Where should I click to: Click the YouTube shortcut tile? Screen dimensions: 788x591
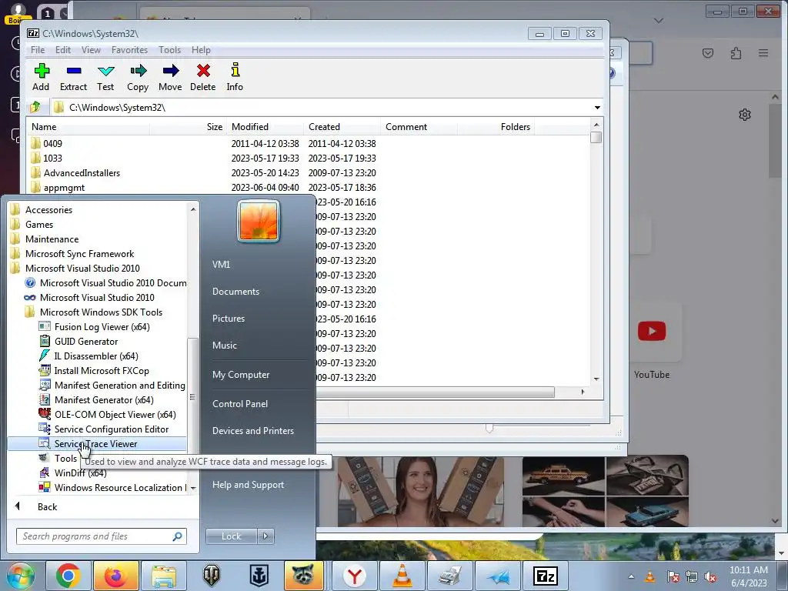coord(652,332)
